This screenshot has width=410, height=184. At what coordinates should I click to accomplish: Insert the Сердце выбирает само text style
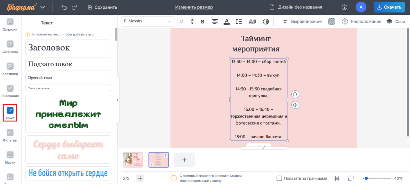[68, 150]
